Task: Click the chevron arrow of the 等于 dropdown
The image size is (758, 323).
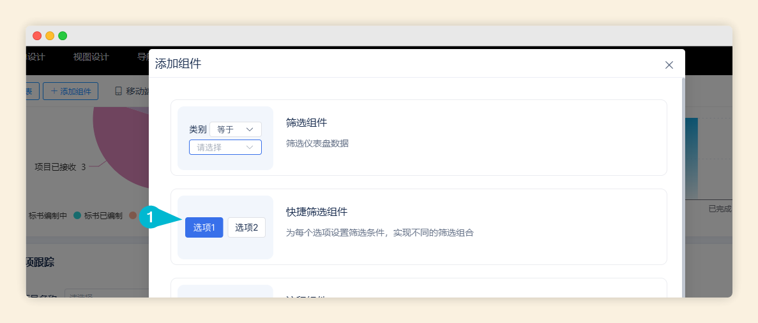Action: tap(250, 129)
